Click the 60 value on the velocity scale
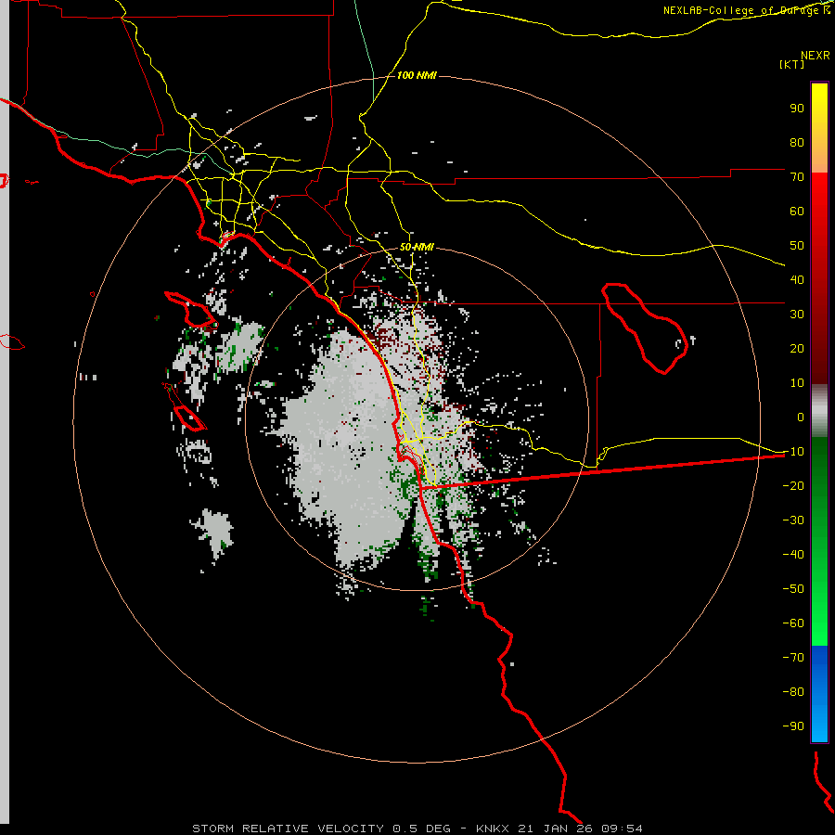The width and height of the screenshot is (835, 835). 797,212
